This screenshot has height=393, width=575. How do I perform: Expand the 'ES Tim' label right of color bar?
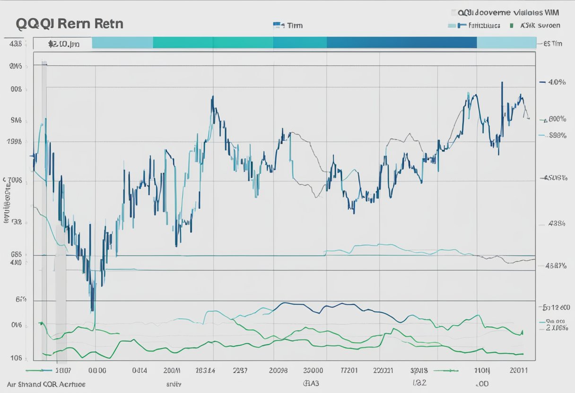552,43
